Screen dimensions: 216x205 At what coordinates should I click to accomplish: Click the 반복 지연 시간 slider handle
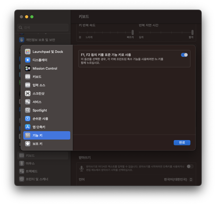[x=192, y=32]
